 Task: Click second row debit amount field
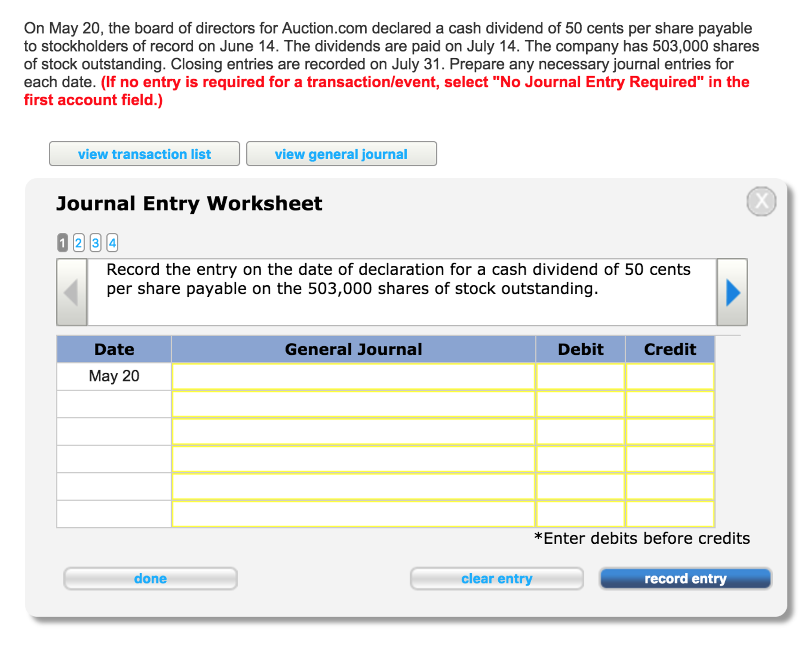(580, 404)
